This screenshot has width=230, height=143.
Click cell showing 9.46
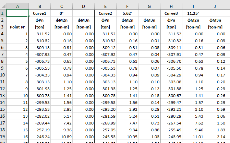[x=193, y=130]
